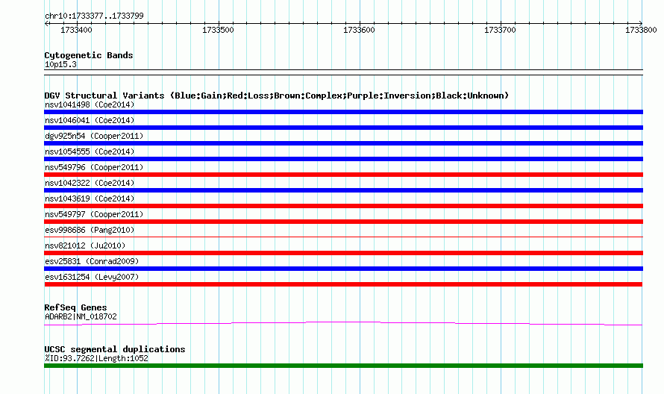Click the chr10:1733377..1733799 region label
Viewport: 664px width, 394px height.
94,16
